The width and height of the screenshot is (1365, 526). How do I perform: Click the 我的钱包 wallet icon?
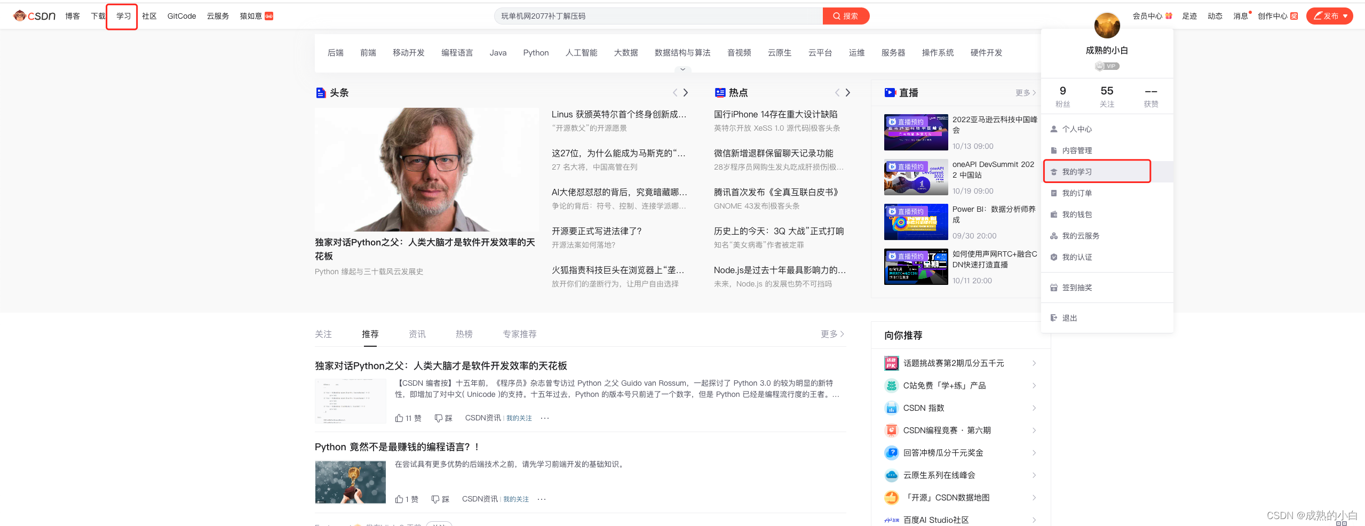point(1053,214)
